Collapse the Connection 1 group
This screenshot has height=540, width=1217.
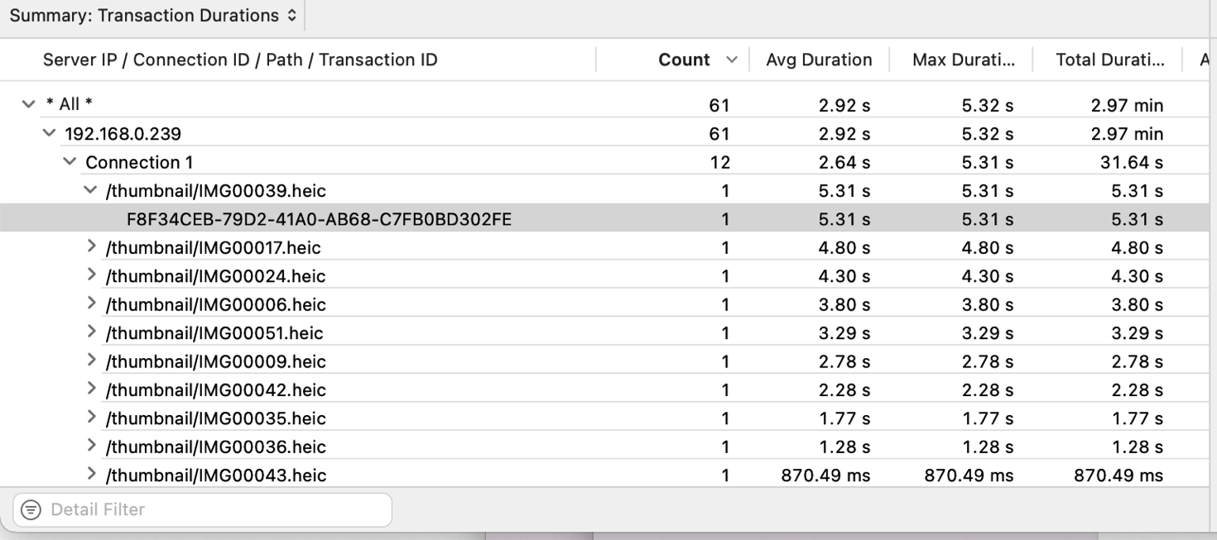pyautogui.click(x=69, y=161)
